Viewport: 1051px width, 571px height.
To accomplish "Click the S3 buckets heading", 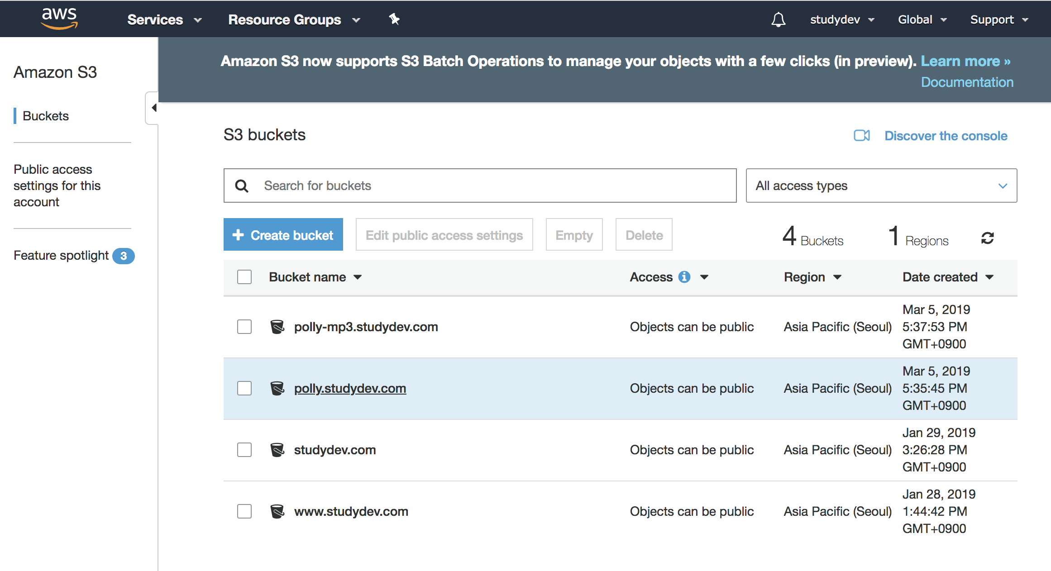I will tap(264, 135).
